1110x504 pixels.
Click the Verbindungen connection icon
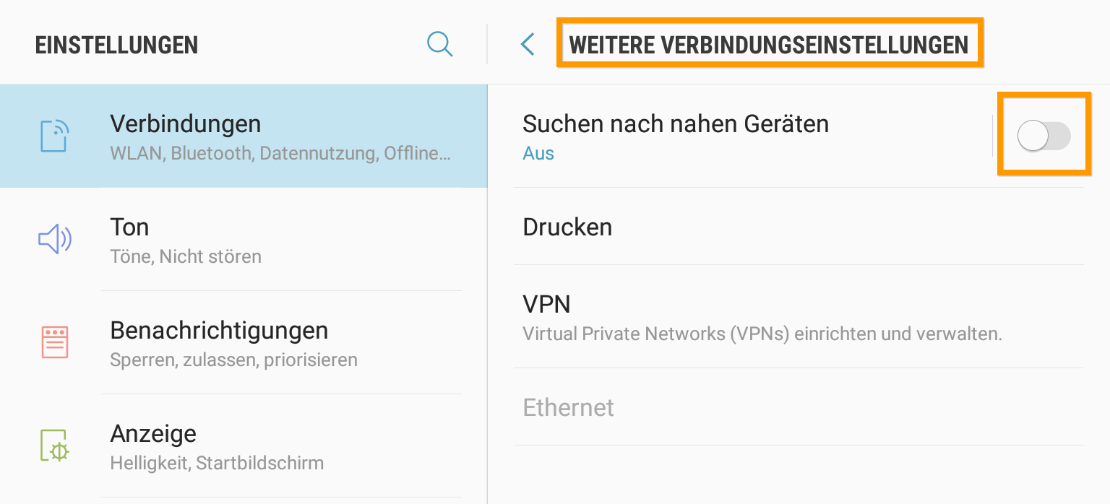(54, 136)
